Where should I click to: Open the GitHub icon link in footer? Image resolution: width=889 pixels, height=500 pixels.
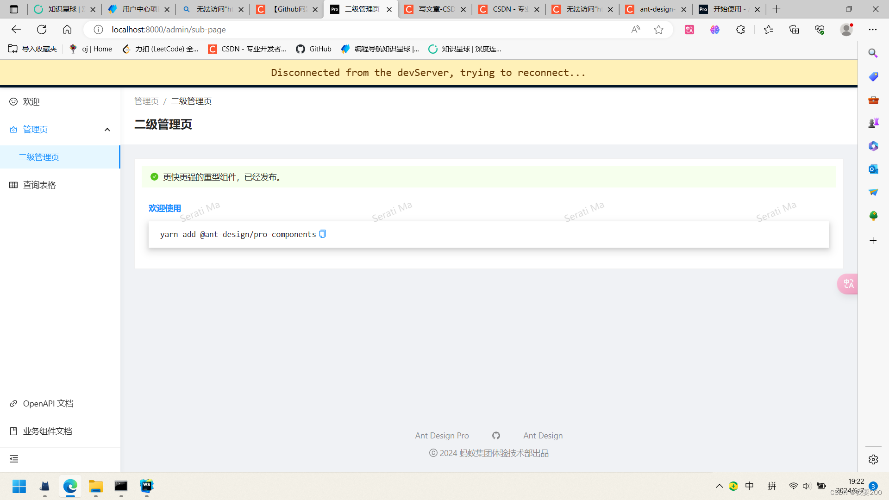[x=496, y=436]
